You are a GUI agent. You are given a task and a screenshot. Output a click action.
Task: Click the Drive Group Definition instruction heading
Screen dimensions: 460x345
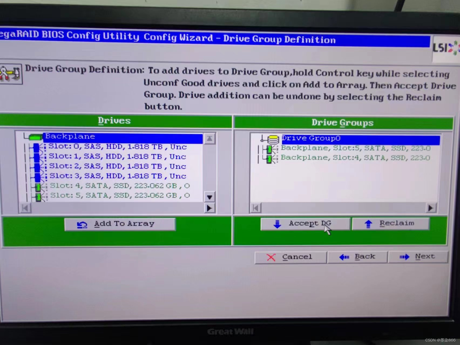[x=85, y=69]
